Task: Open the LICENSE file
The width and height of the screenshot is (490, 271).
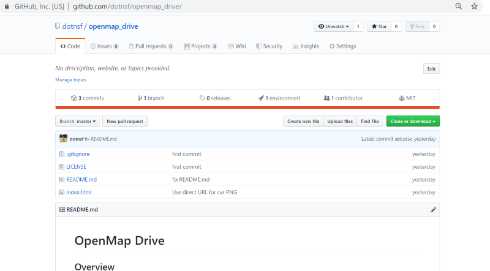Action: tap(76, 167)
